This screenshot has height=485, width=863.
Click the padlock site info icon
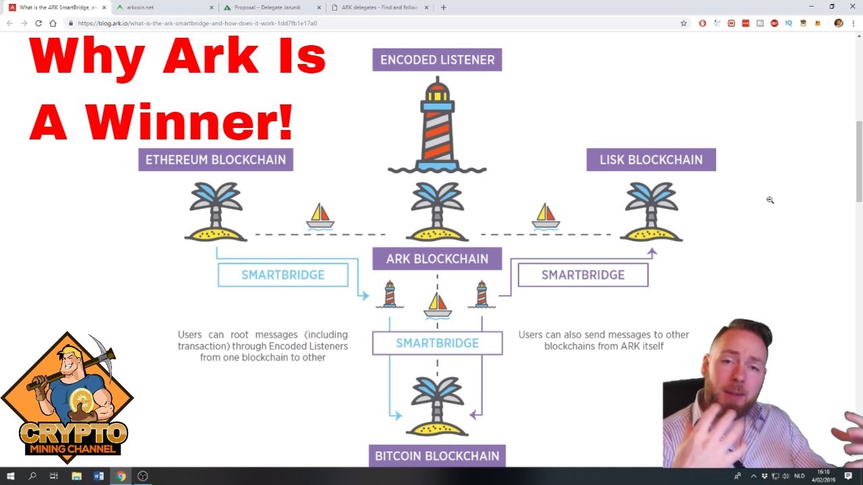[71, 23]
